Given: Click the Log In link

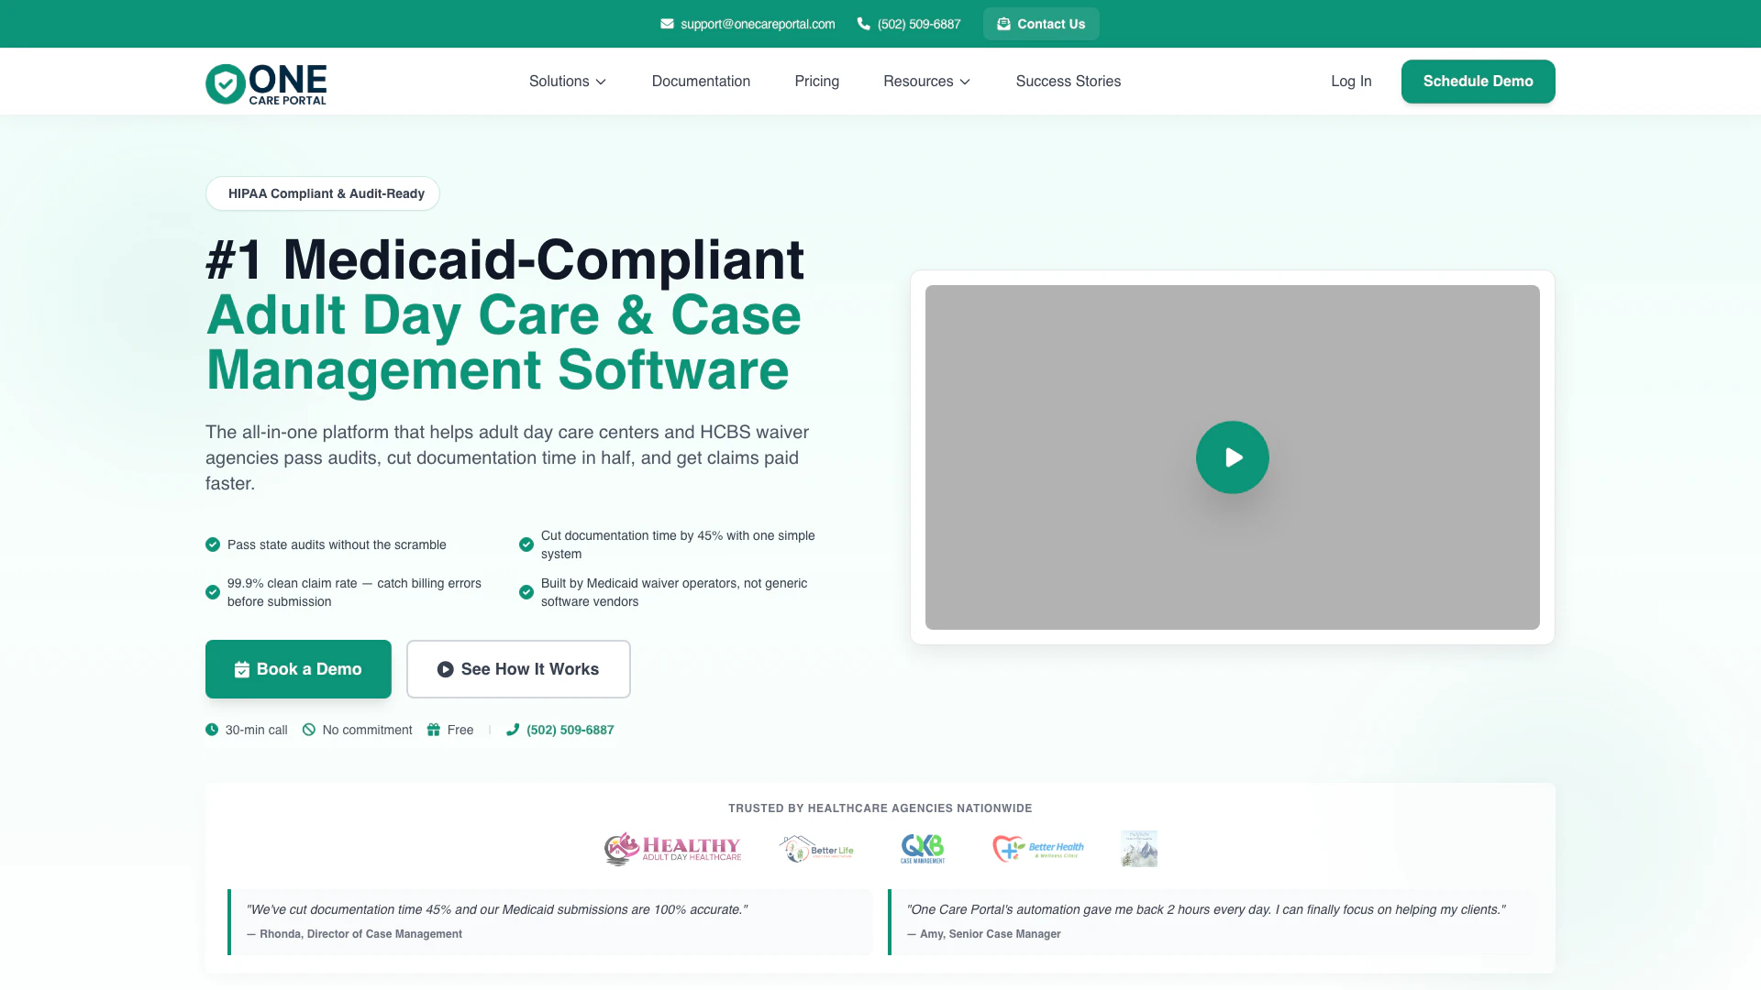Looking at the screenshot, I should [x=1351, y=82].
